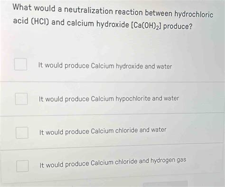Tick the Calcium hypochlorite and water checkbox
Screen dimensions: 225x187
[21, 99]
